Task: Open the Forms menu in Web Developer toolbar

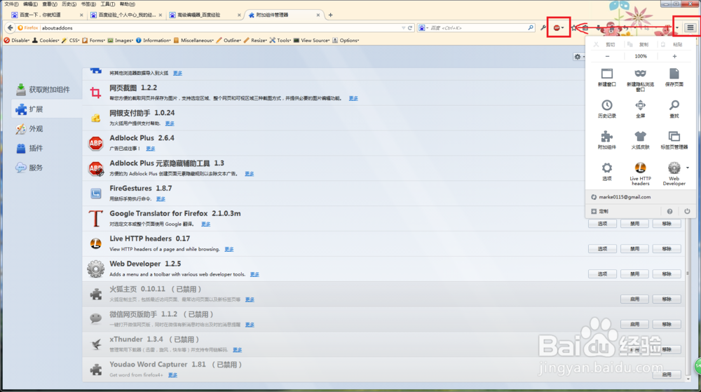Action: pyautogui.click(x=94, y=40)
